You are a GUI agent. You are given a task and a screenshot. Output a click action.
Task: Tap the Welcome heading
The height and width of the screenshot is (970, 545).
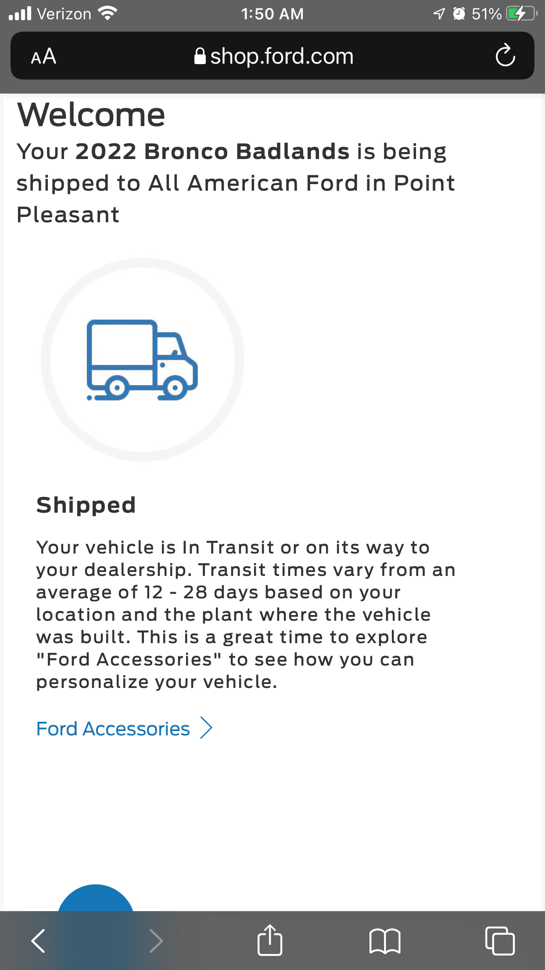[91, 115]
